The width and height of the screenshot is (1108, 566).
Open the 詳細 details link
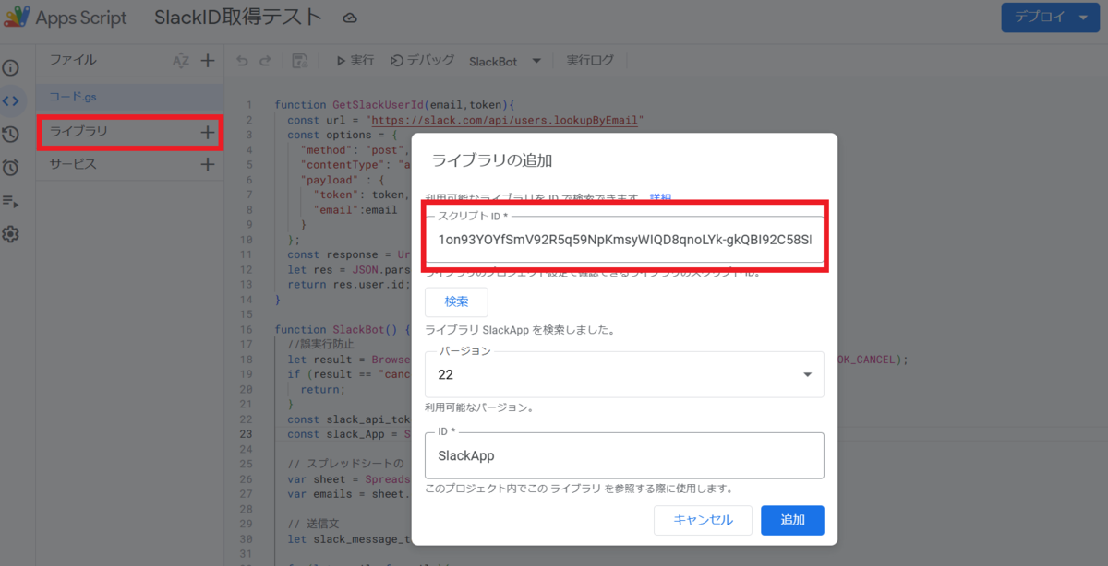(660, 198)
